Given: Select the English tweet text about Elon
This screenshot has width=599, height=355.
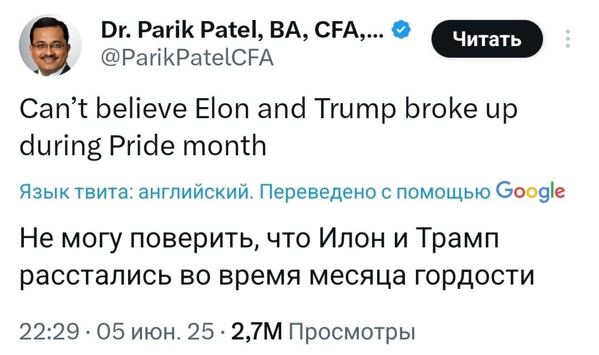Looking at the screenshot, I should pos(250,125).
